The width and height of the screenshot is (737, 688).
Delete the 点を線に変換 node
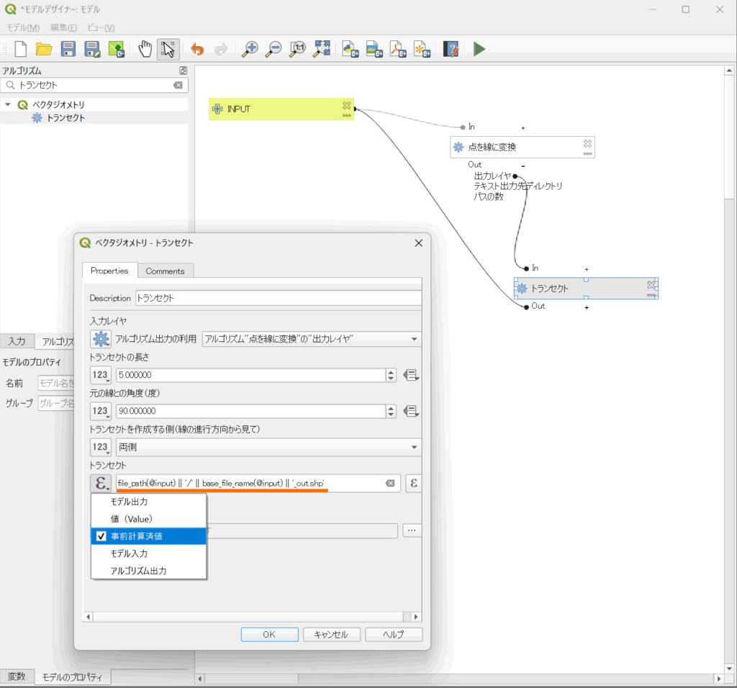click(x=587, y=143)
